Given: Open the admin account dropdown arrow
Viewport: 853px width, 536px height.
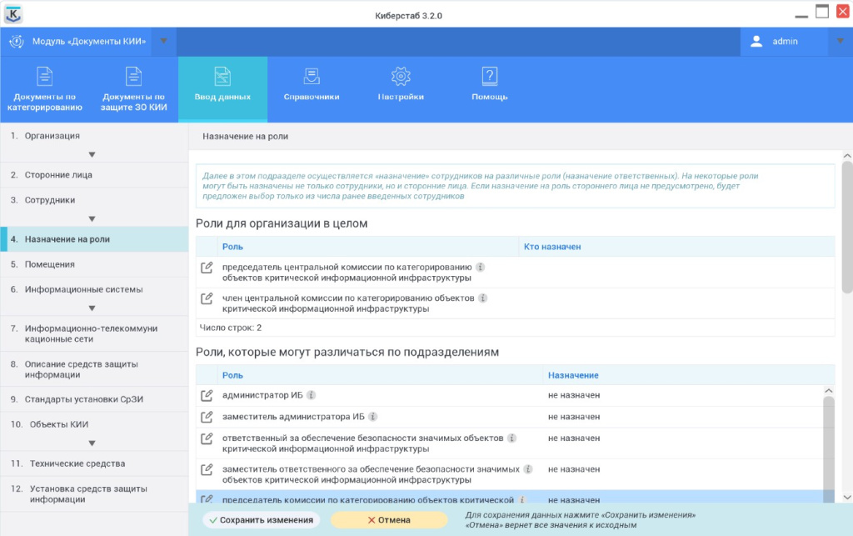Looking at the screenshot, I should coord(839,40).
